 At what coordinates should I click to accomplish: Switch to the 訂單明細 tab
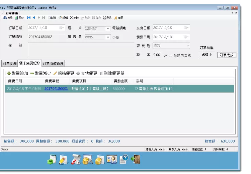click(9, 63)
